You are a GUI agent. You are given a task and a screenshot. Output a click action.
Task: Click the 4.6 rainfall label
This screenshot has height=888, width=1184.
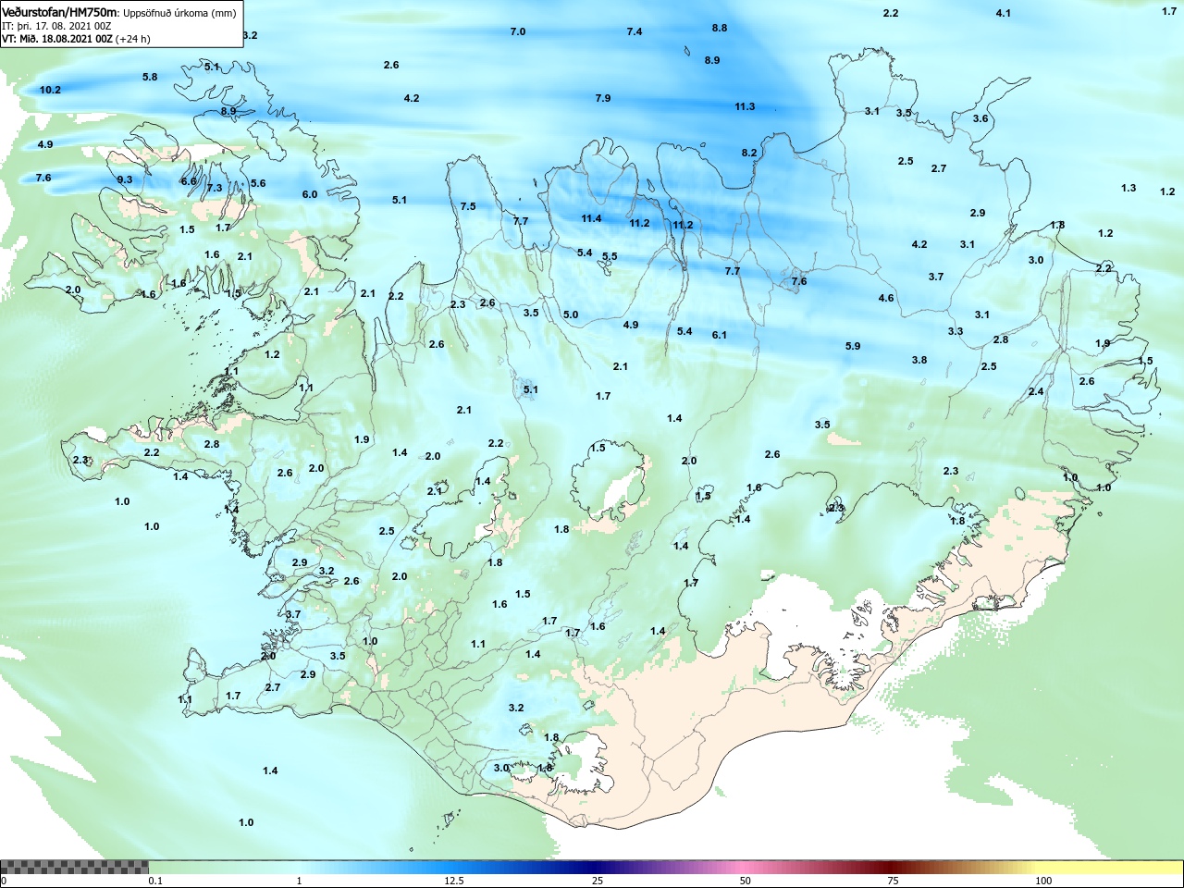coord(886,298)
